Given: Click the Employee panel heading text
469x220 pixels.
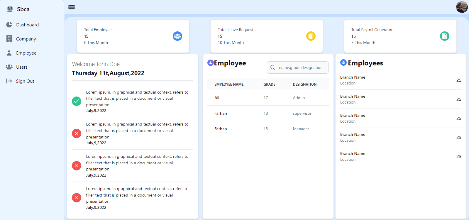Looking at the screenshot, I should click(230, 63).
